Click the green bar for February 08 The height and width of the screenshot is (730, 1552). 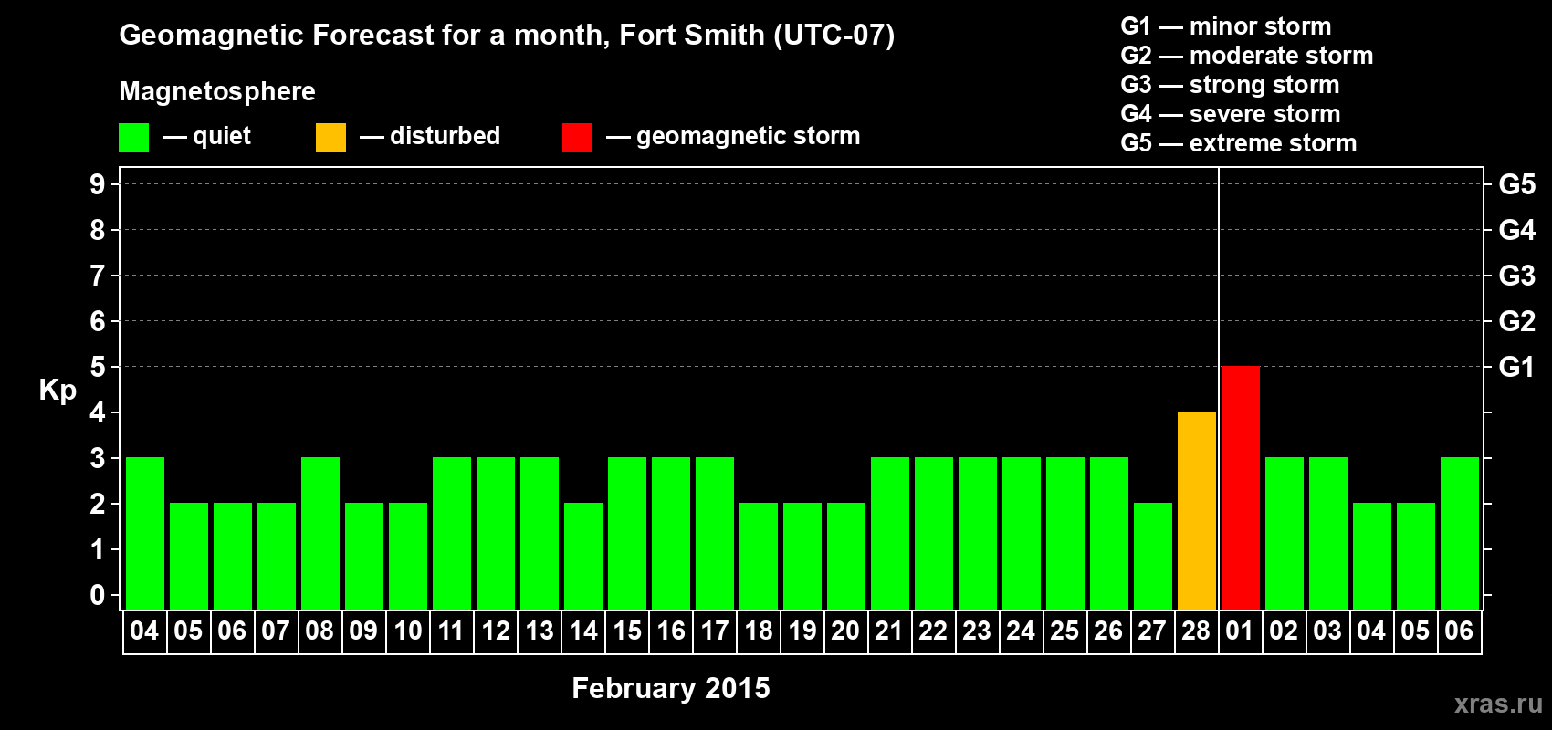pyautogui.click(x=320, y=534)
